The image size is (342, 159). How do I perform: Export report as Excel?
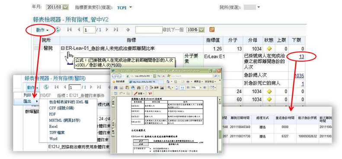tap(53, 126)
